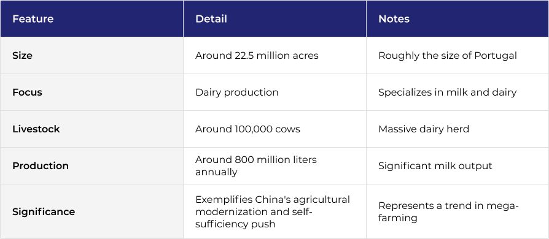
Task: Select the Size row label
Action: [x=22, y=56]
